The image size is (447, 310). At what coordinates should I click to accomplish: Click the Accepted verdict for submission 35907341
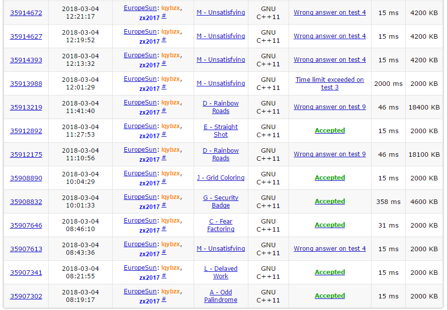pos(330,272)
